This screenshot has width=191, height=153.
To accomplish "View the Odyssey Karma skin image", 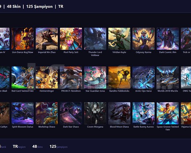I will [143, 39].
